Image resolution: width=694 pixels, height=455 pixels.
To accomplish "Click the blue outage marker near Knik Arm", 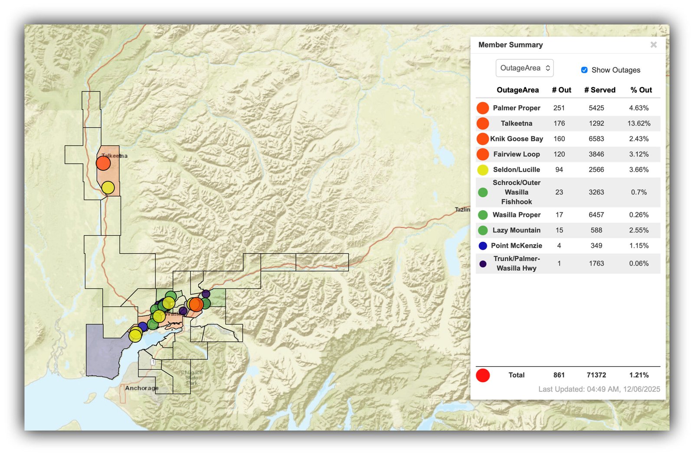I will tap(143, 326).
